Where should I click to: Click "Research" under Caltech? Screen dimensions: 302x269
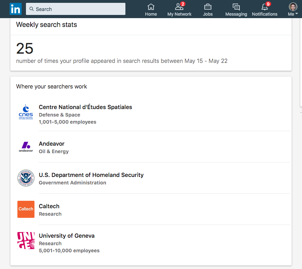click(50, 214)
